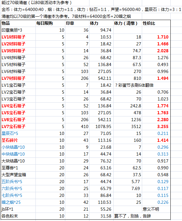Select the 0.493 ratio value
Screen dimensions: 182x221
point(163,65)
